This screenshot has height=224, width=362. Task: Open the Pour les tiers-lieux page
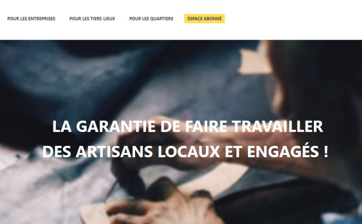click(92, 19)
